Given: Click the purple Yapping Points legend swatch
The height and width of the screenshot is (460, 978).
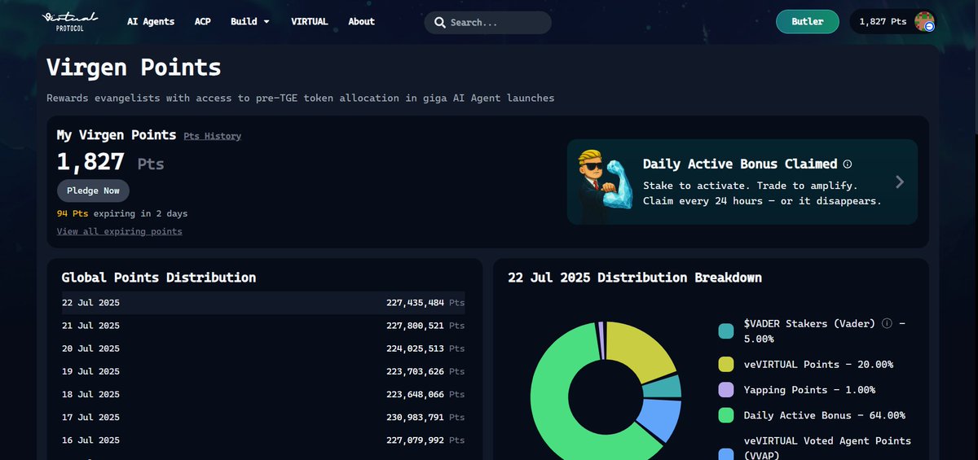Looking at the screenshot, I should 726,390.
